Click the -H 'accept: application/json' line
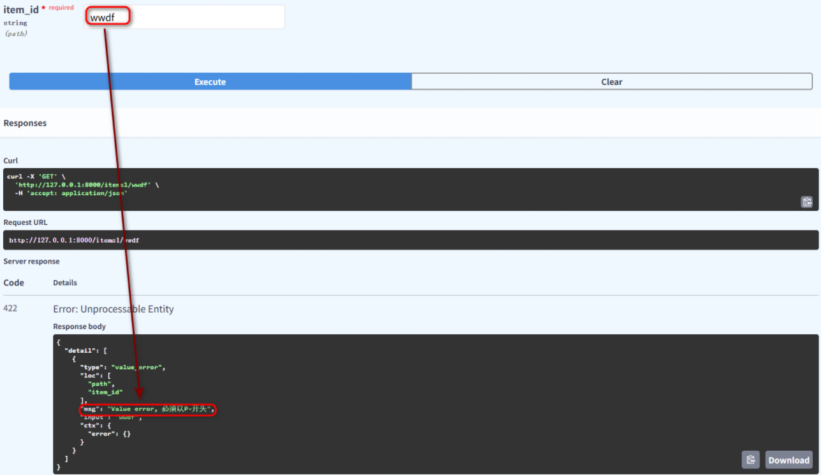The image size is (821, 475). pyautogui.click(x=71, y=193)
